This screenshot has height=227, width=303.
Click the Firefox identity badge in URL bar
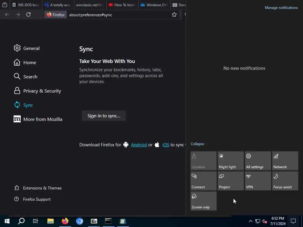click(x=56, y=15)
